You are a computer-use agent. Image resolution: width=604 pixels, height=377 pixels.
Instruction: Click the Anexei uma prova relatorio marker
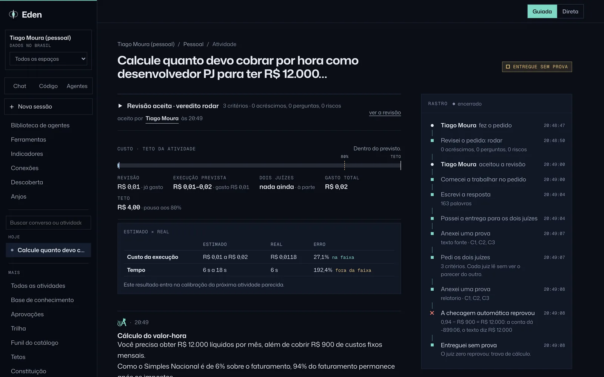432,289
